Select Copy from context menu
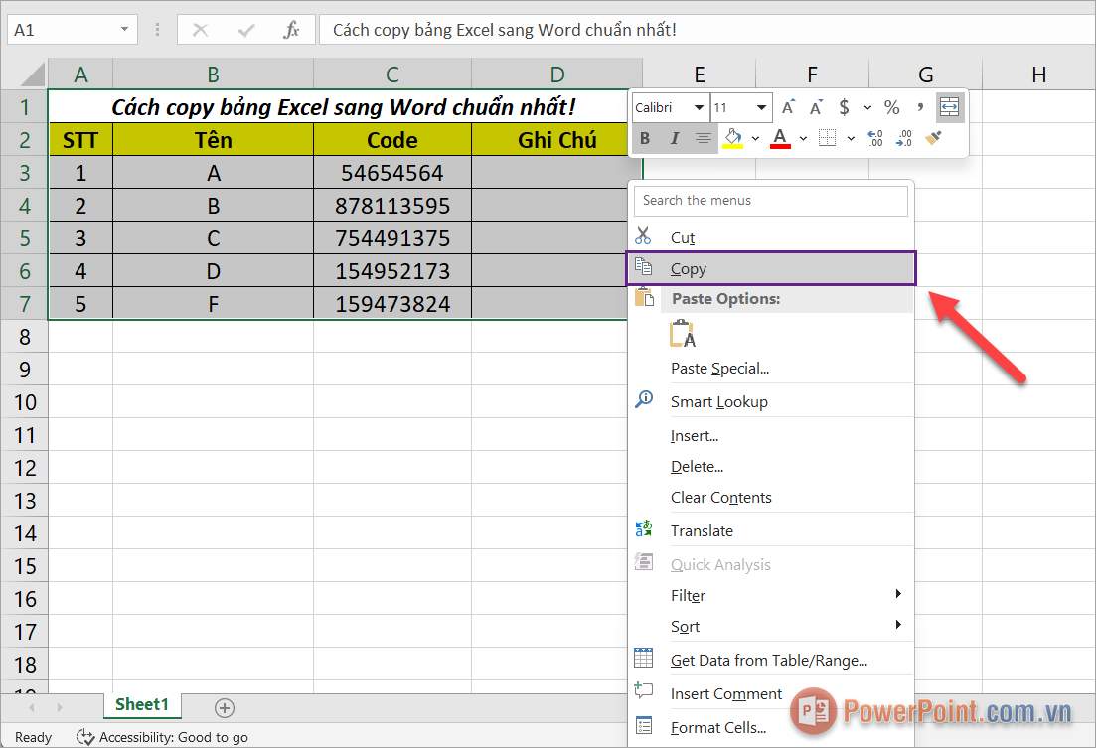 (x=771, y=268)
